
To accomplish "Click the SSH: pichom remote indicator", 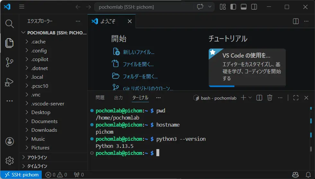I will 21,175.
